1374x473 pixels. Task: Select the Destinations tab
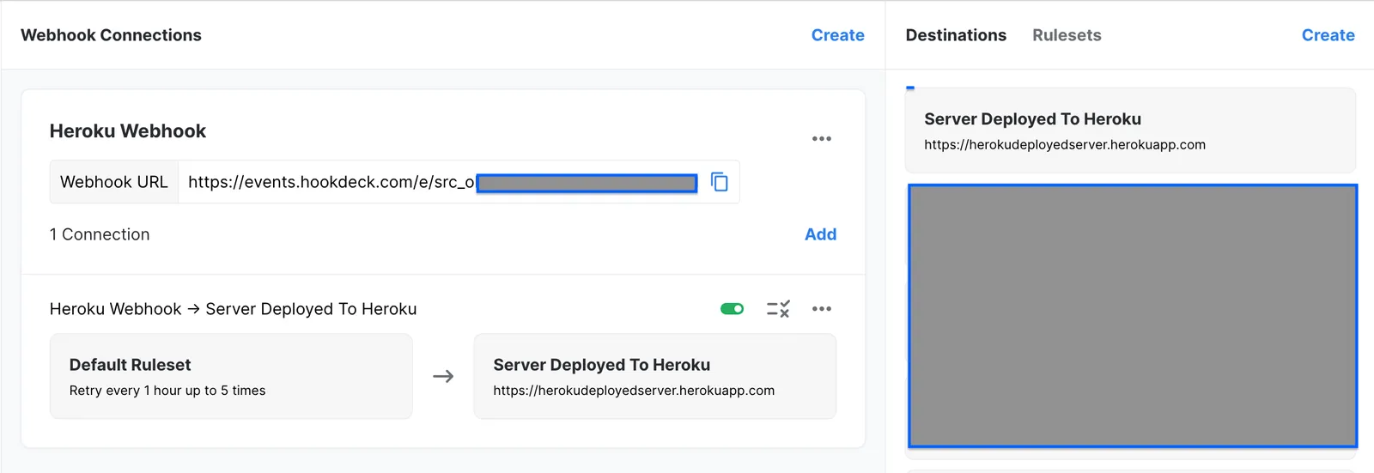956,35
